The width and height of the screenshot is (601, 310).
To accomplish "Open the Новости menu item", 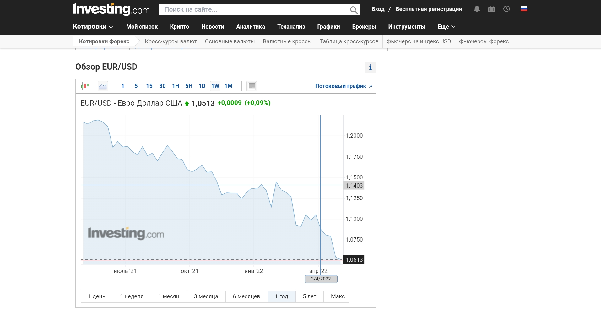I will (213, 27).
